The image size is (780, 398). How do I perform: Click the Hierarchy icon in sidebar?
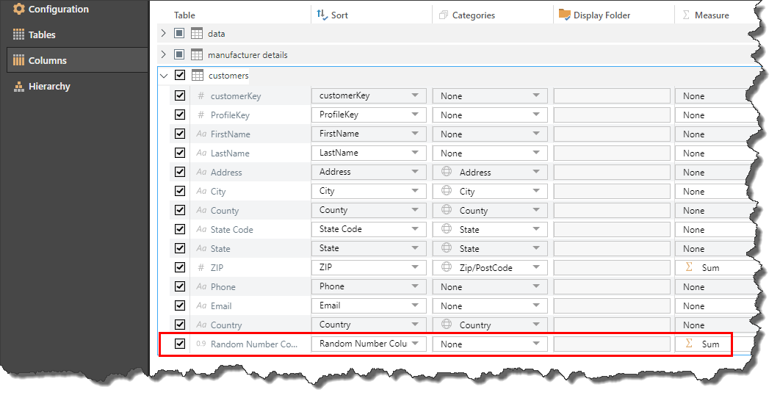pyautogui.click(x=19, y=87)
